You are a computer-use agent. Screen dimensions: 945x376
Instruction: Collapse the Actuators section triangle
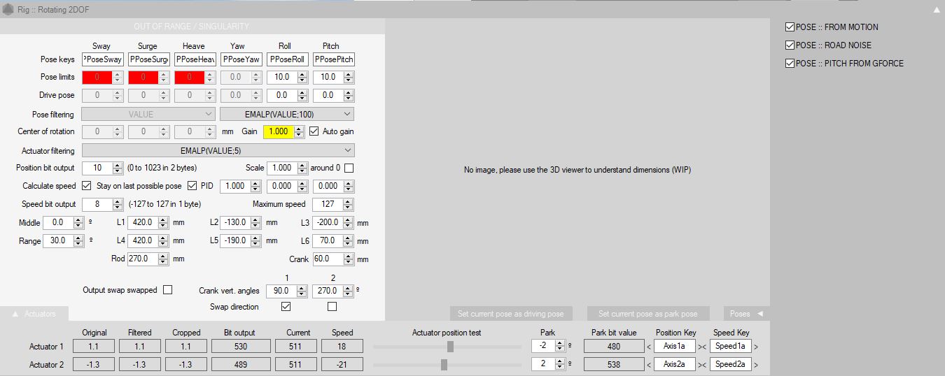point(15,314)
